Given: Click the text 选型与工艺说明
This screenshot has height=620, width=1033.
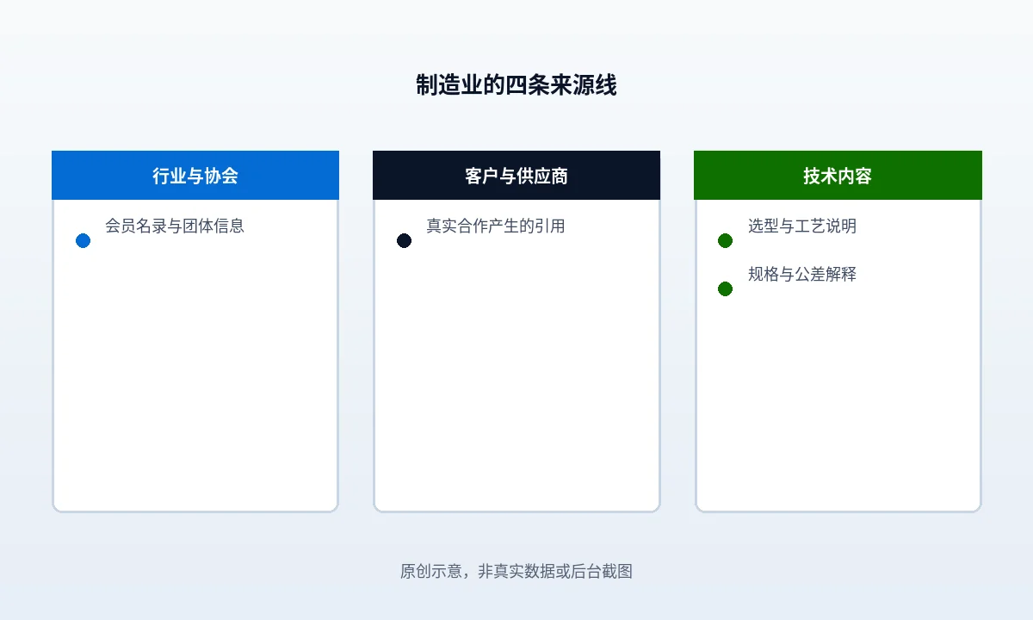Looking at the screenshot, I should pyautogui.click(x=802, y=226).
